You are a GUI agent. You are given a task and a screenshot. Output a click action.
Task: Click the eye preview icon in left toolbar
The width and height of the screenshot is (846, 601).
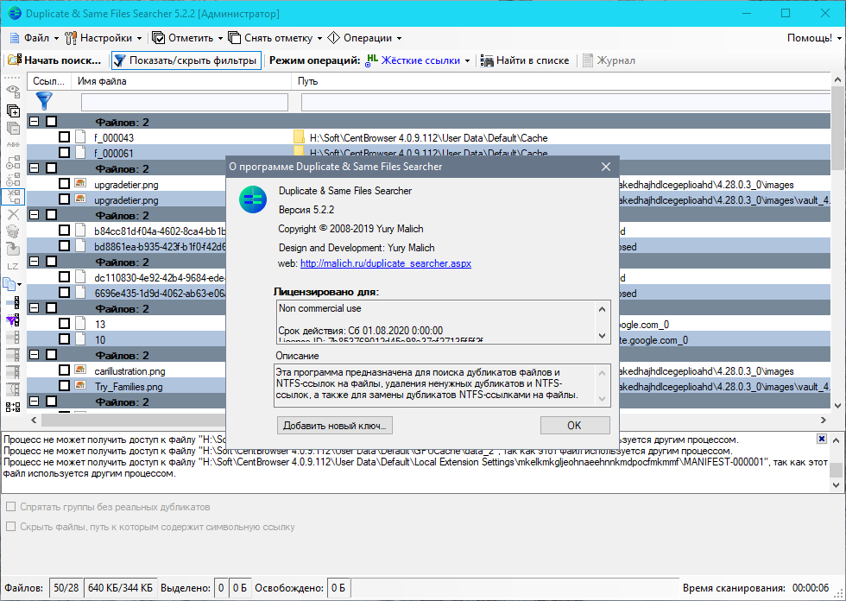point(13,92)
